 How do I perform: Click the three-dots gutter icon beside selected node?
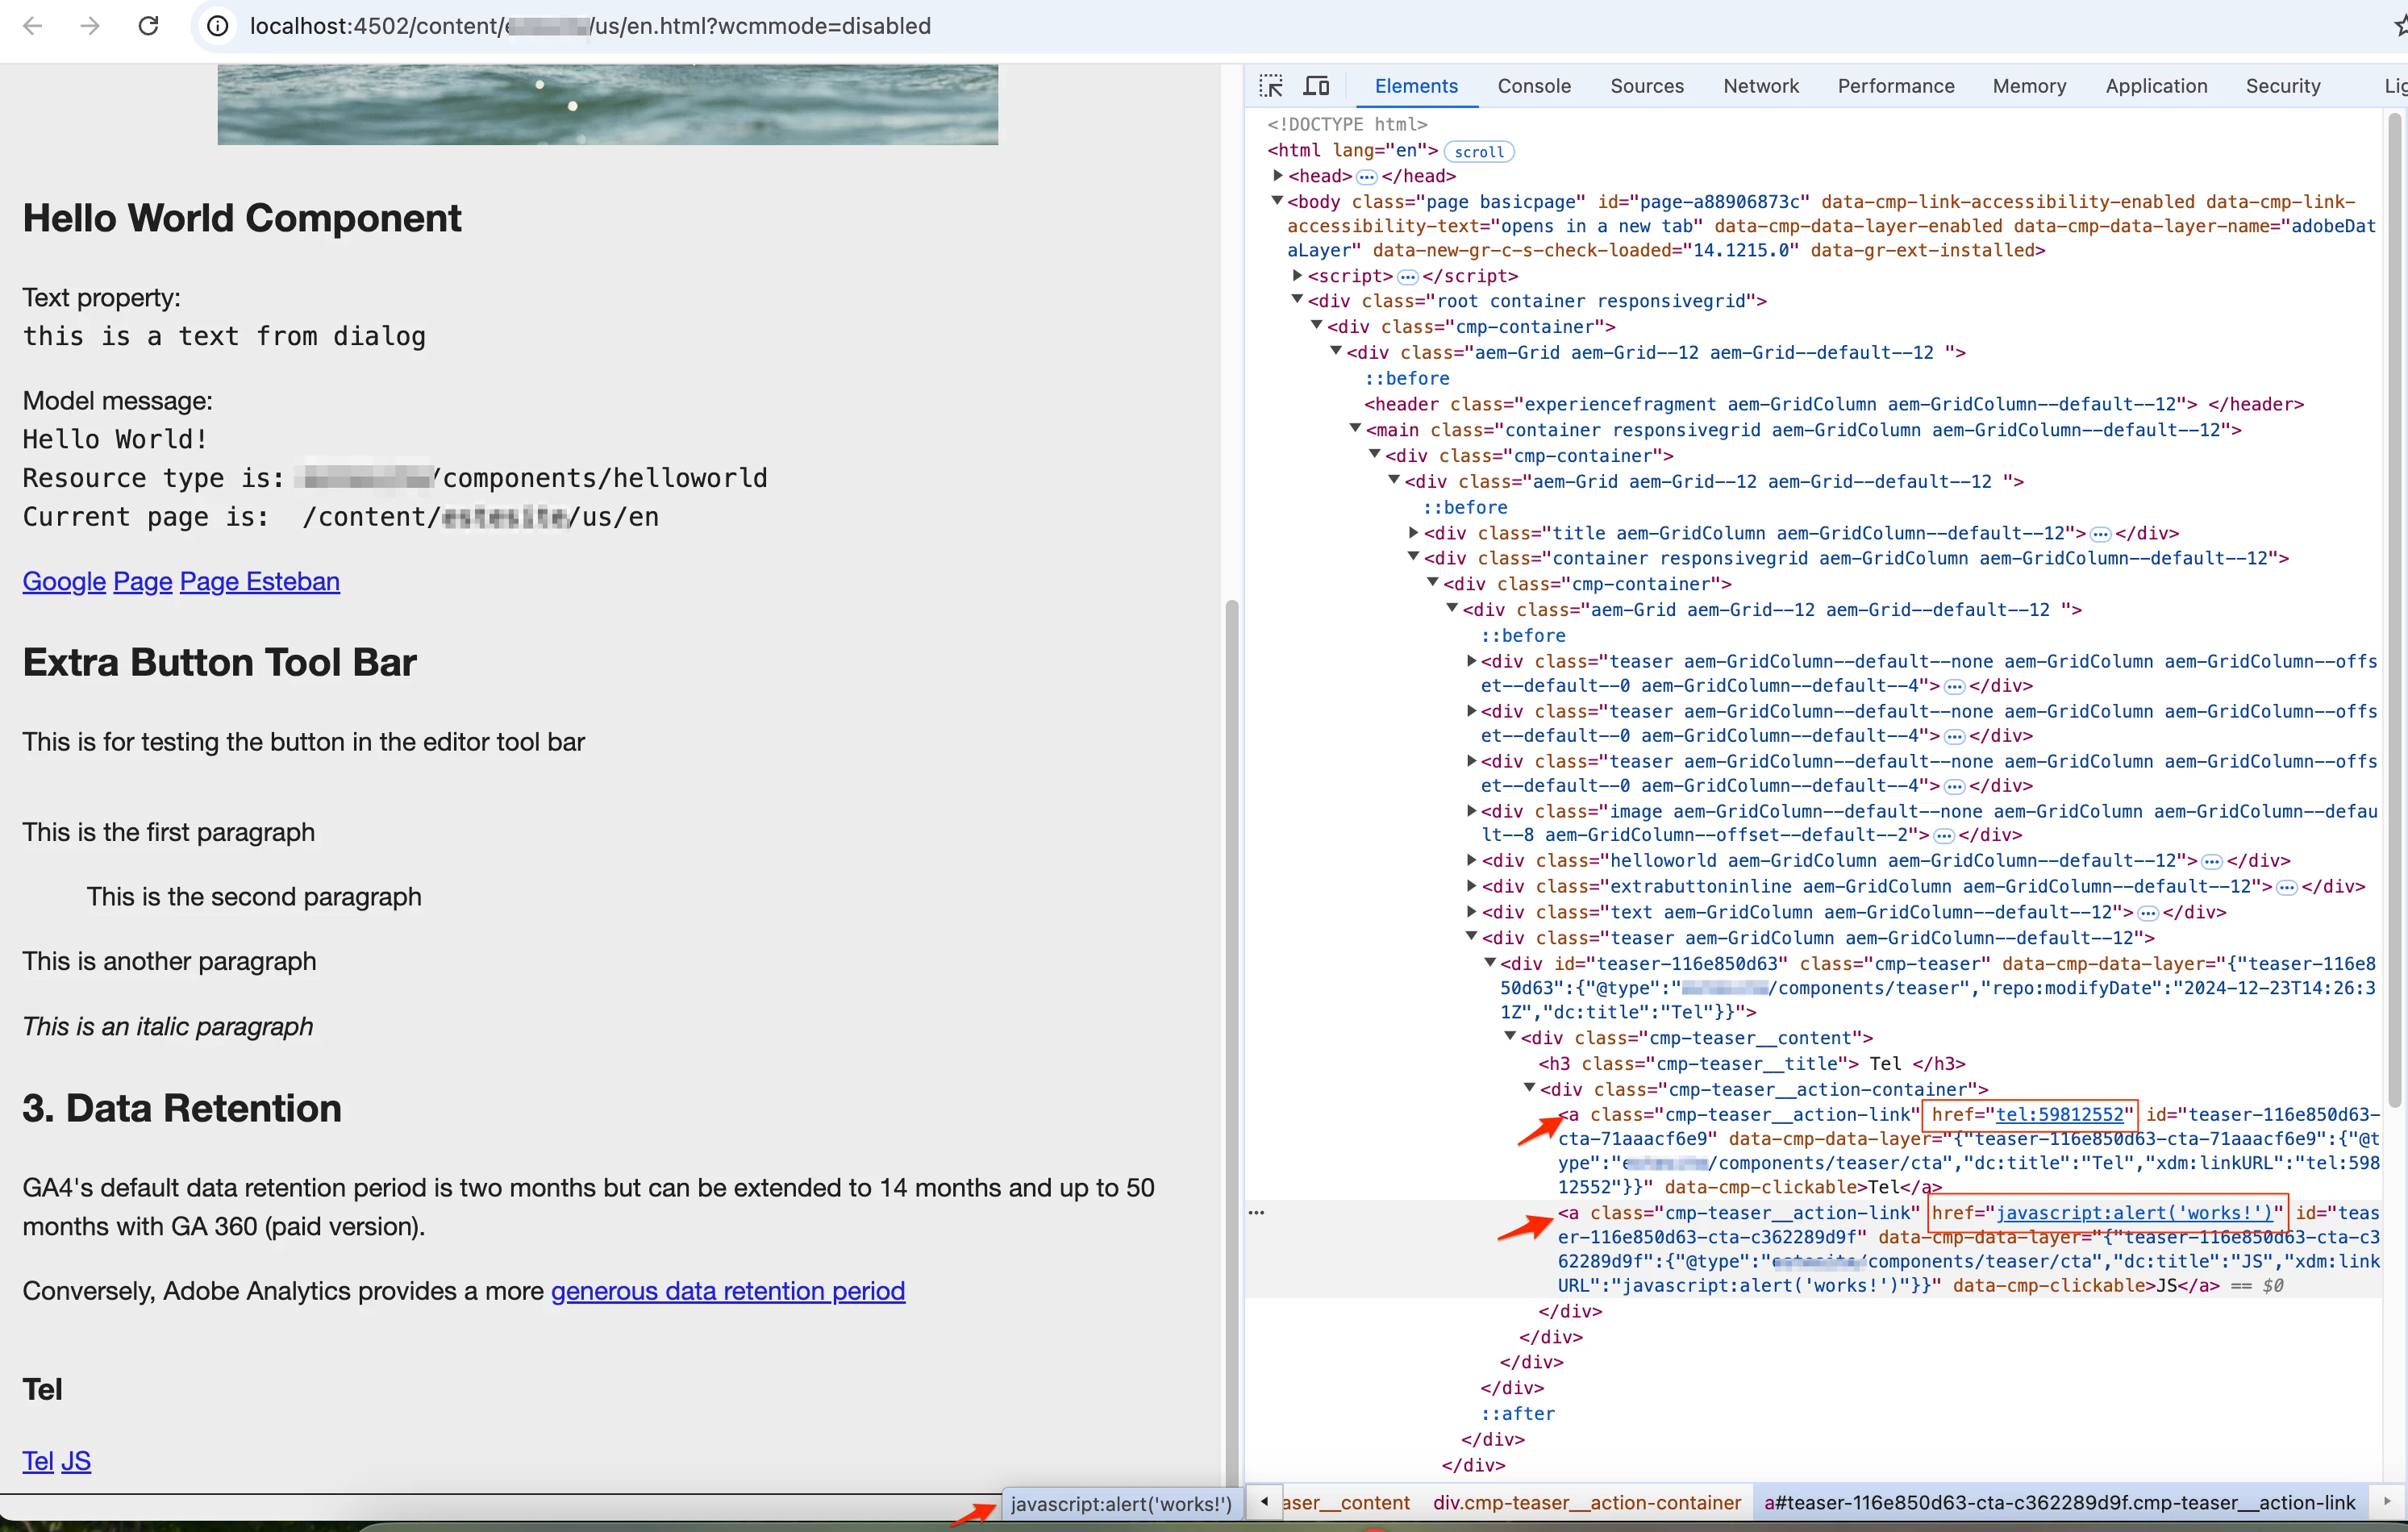tap(1256, 1212)
